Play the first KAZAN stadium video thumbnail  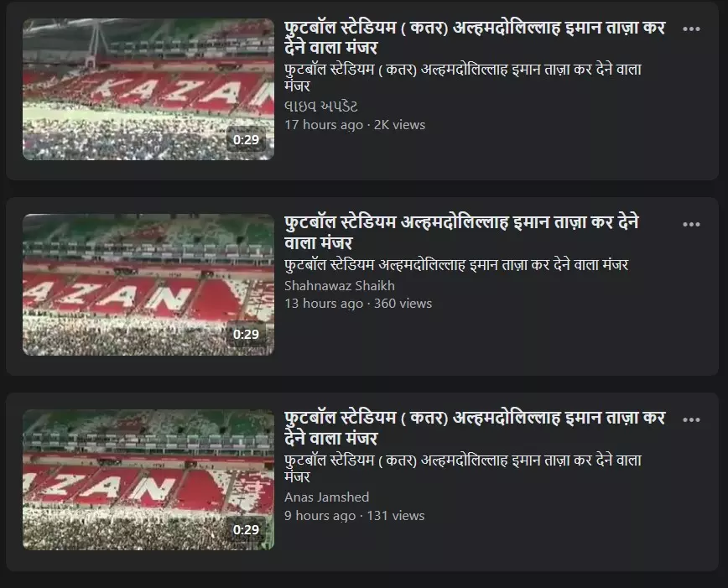click(x=148, y=89)
